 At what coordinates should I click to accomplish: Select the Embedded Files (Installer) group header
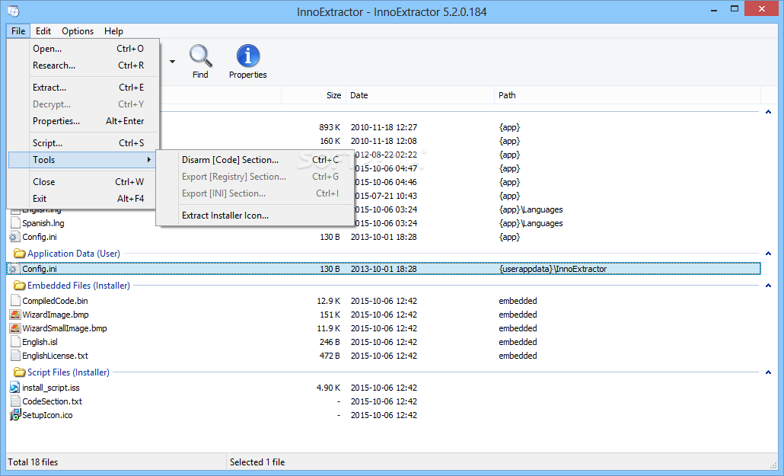(x=78, y=286)
